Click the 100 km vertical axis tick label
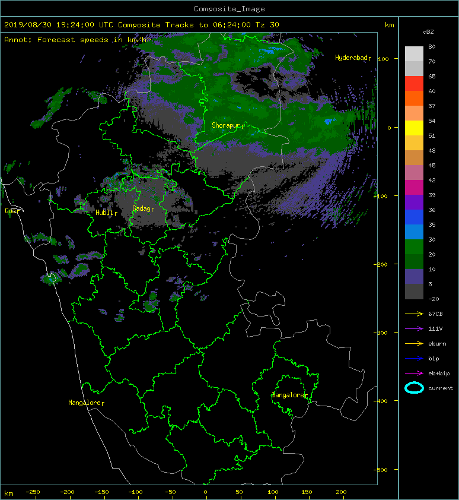 coord(384,59)
